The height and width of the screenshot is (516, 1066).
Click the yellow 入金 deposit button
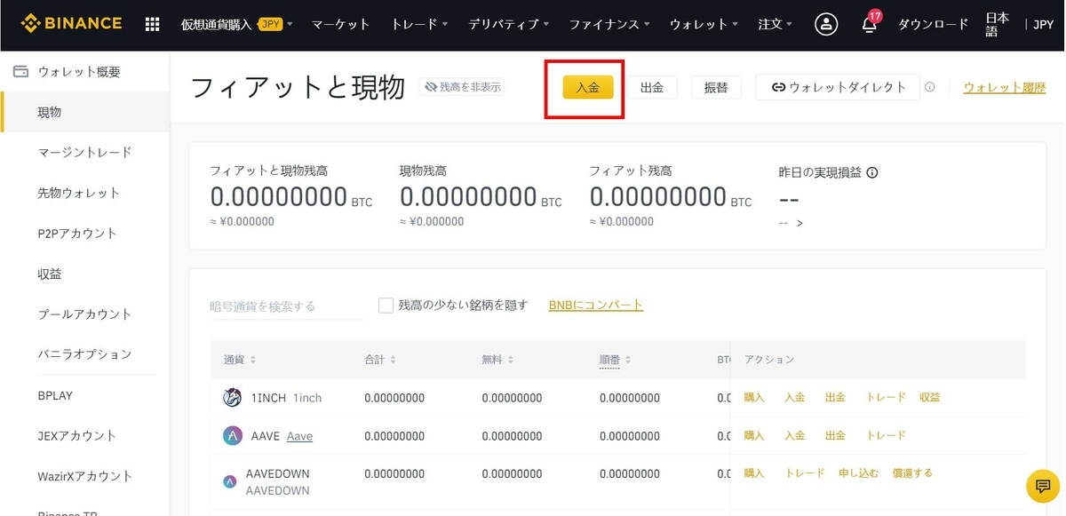click(588, 87)
